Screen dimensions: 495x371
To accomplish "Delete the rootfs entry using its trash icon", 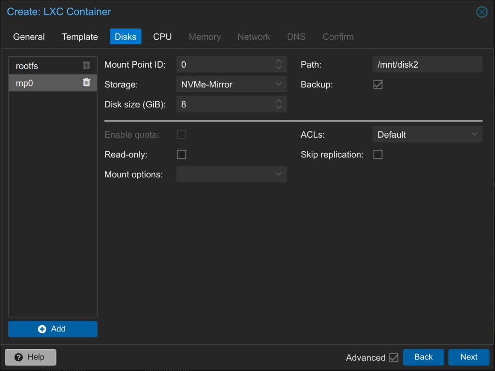I will pos(87,65).
